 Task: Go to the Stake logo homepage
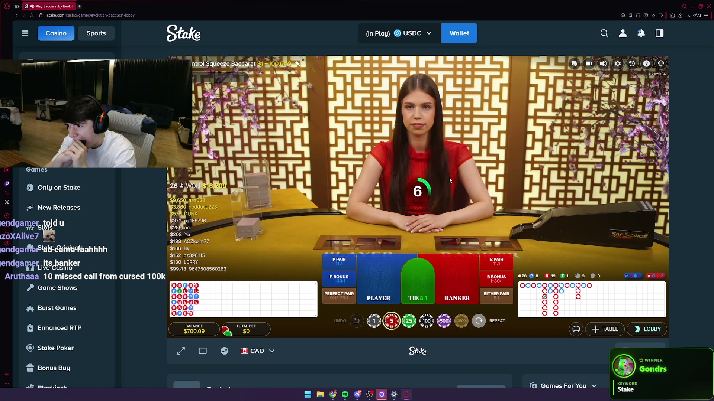183,33
